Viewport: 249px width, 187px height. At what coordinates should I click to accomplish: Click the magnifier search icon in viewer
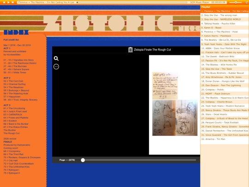56,59
